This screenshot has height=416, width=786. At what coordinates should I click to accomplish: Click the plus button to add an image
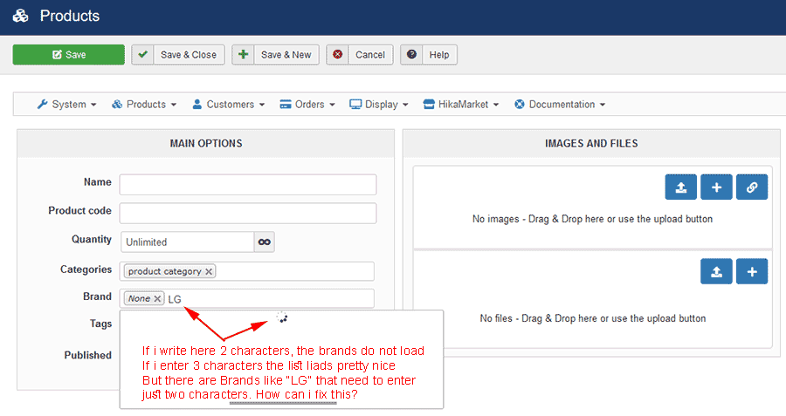pyautogui.click(x=716, y=188)
